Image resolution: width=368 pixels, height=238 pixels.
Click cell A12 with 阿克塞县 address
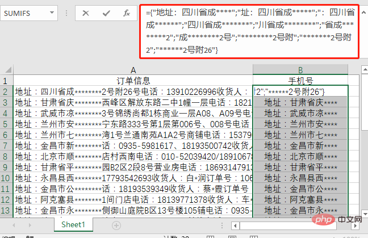(133, 199)
